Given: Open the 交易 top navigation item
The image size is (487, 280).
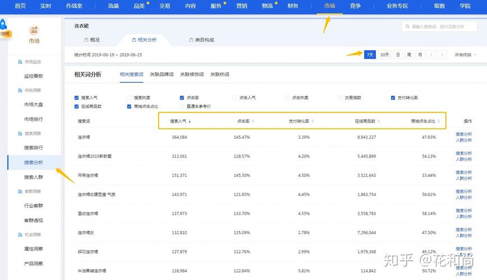Looking at the screenshot, I should coord(164,6).
